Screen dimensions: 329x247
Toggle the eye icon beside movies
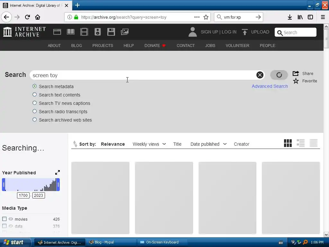11,219
